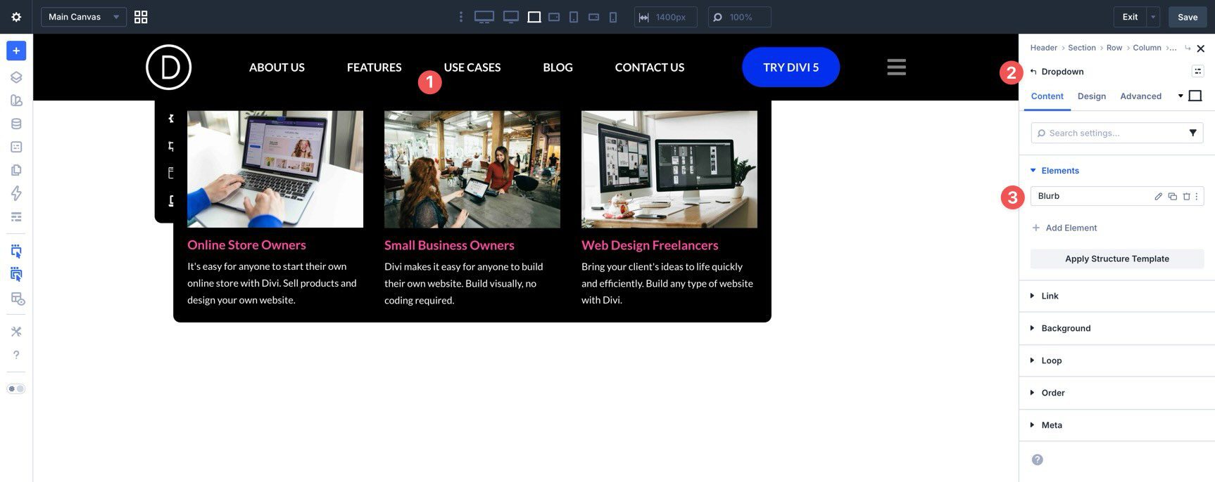This screenshot has width=1215, height=482.
Task: Click the Online Store Owners heading
Action: pos(246,245)
